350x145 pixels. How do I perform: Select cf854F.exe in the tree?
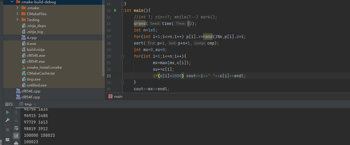[36, 62]
